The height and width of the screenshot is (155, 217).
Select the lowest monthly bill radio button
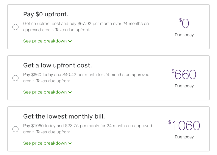coord(15,129)
